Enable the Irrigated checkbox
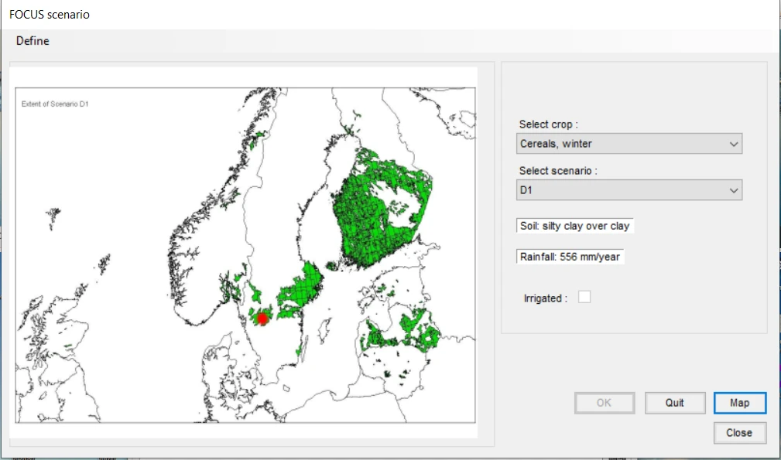Image resolution: width=781 pixels, height=460 pixels. coord(584,297)
